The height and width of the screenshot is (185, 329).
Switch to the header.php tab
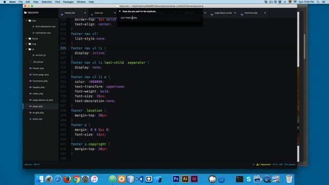(70, 13)
